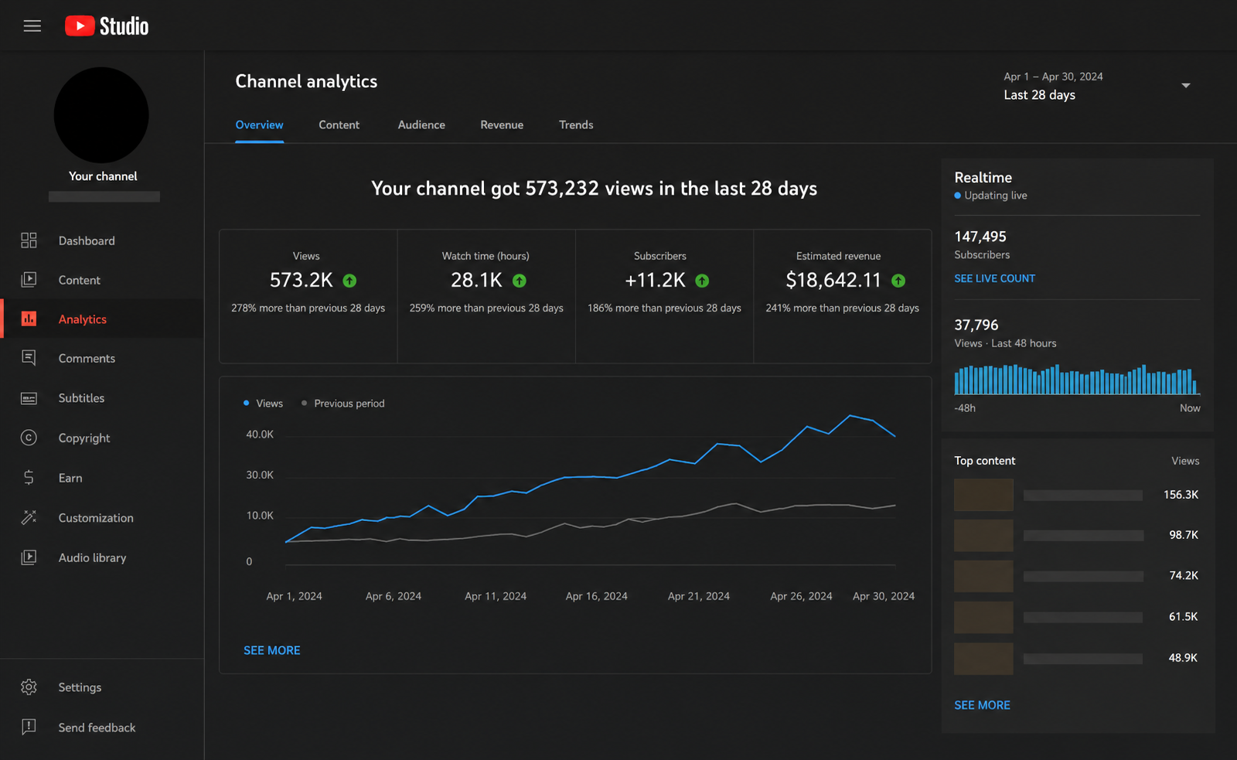1237x760 pixels.
Task: Click the Analytics bar chart icon
Action: coord(29,319)
